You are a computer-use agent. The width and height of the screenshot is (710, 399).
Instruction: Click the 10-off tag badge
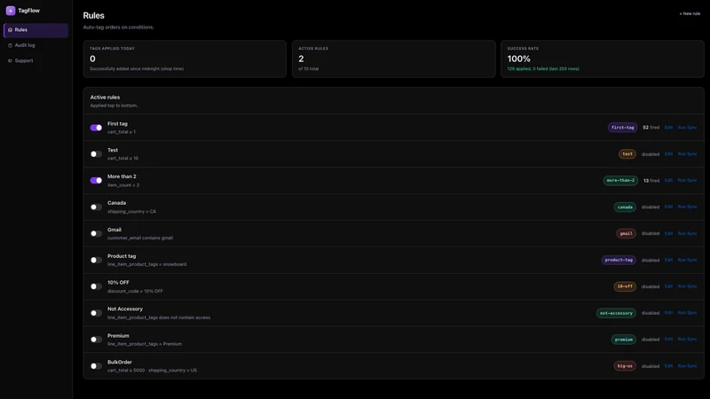625,286
